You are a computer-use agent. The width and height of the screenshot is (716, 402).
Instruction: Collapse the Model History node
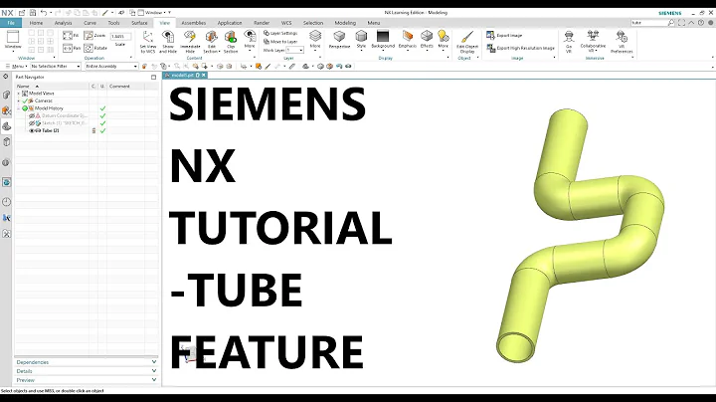coord(18,108)
